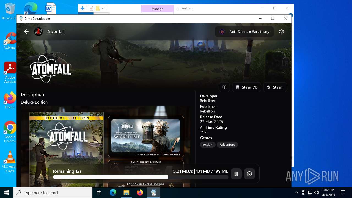Open File Explorer from the taskbar

[x=126, y=193]
